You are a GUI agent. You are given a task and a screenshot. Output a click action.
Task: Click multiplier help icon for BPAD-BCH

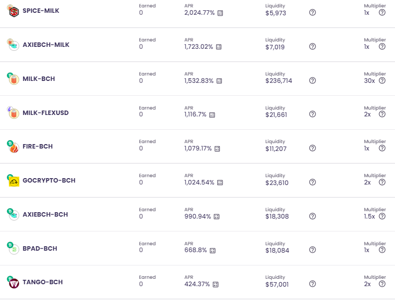[382, 250]
